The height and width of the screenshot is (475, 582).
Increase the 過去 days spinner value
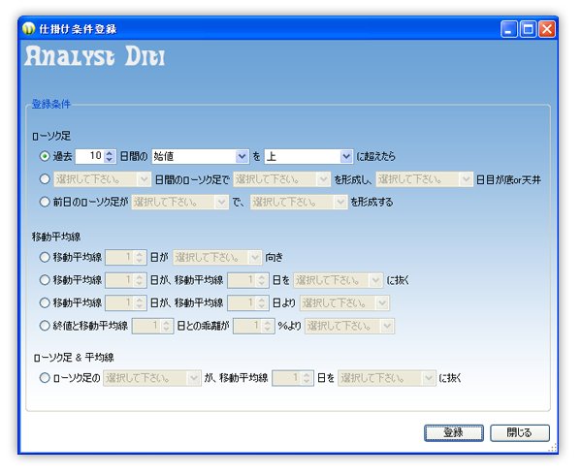pyautogui.click(x=109, y=153)
